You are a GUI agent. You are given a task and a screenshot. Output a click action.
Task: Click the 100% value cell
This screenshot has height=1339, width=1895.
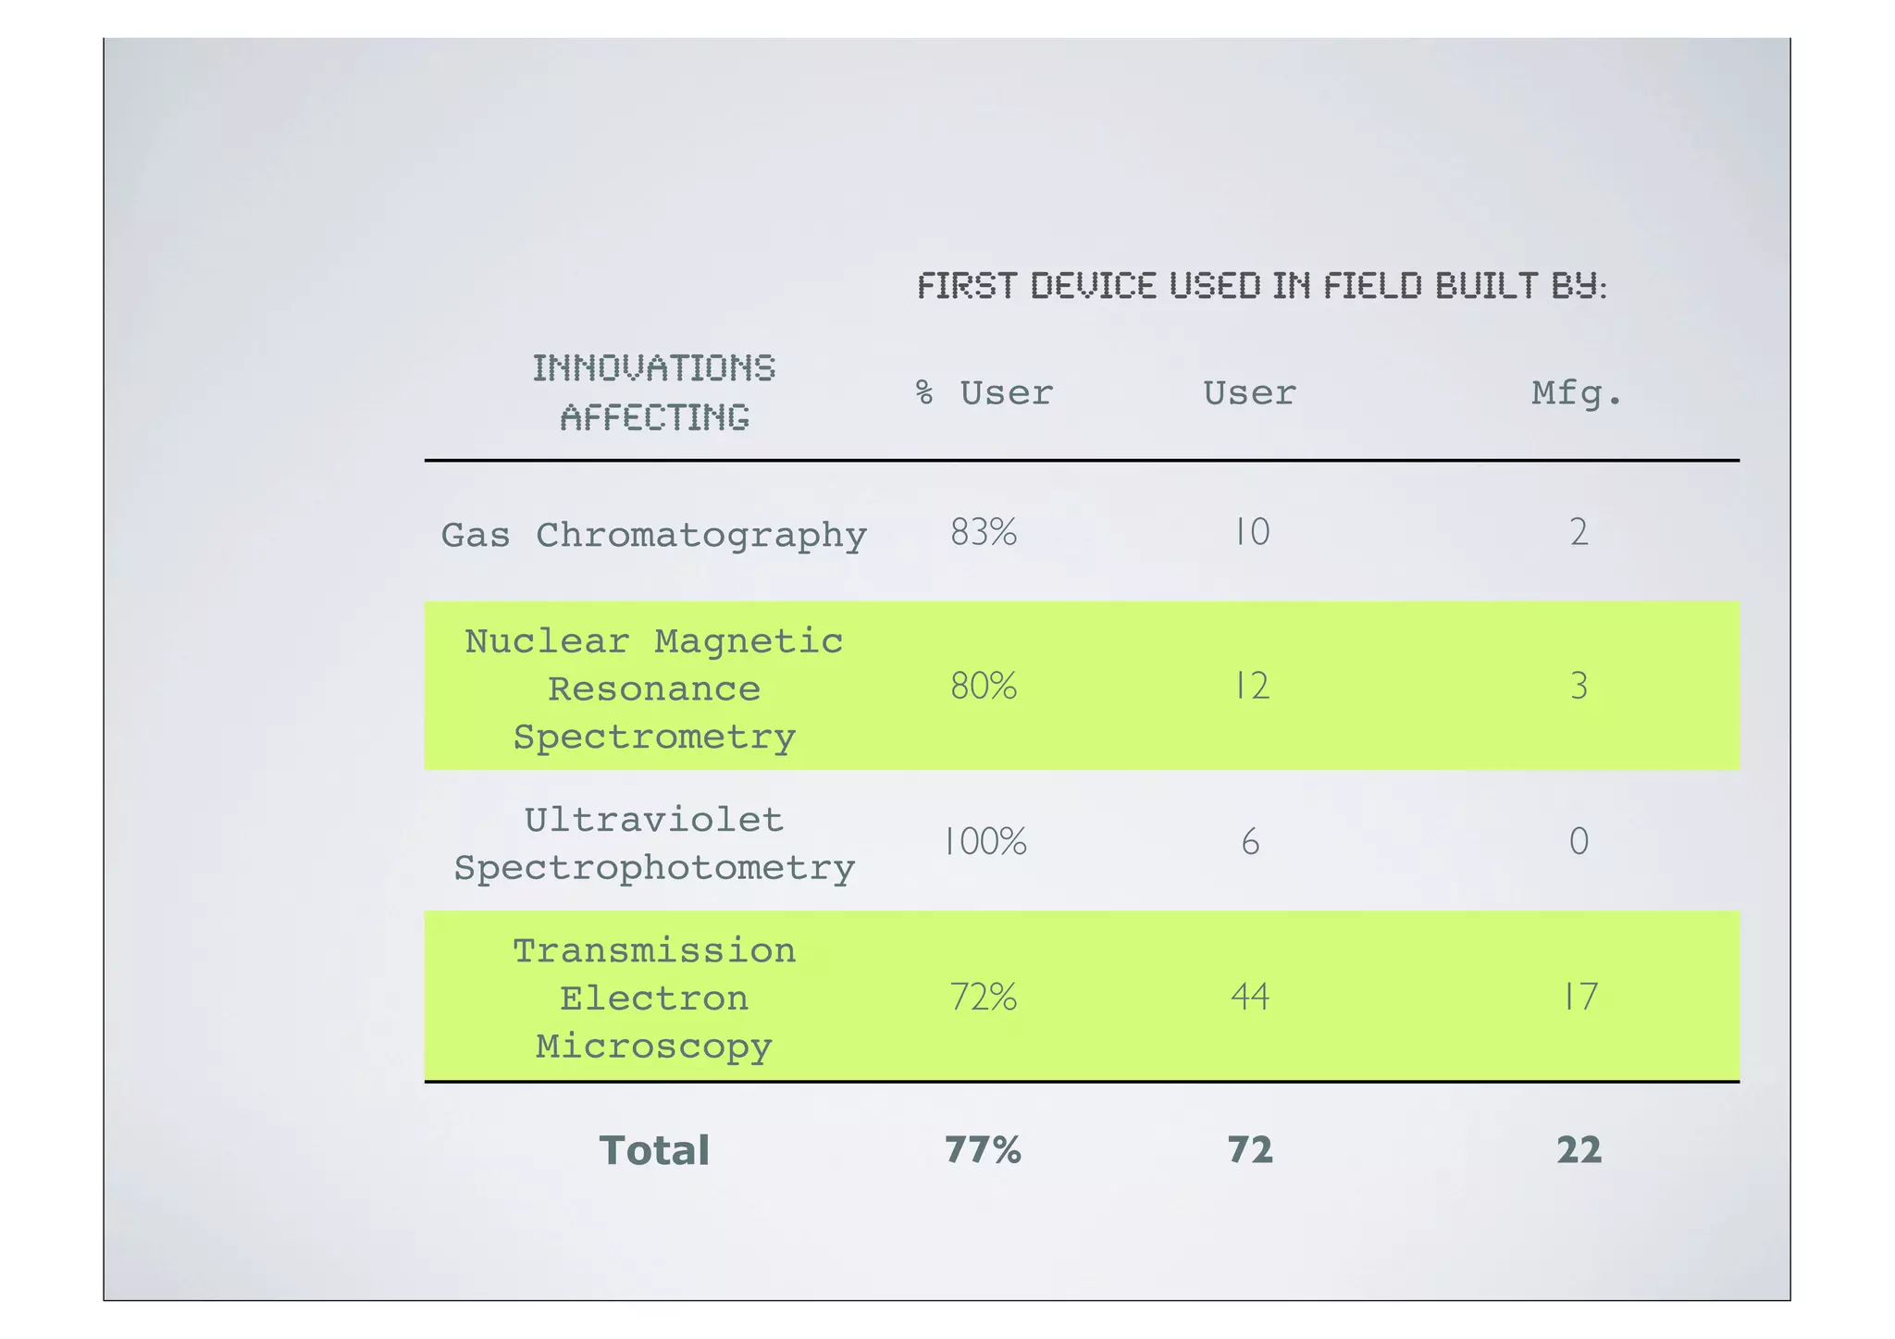pyautogui.click(x=984, y=841)
